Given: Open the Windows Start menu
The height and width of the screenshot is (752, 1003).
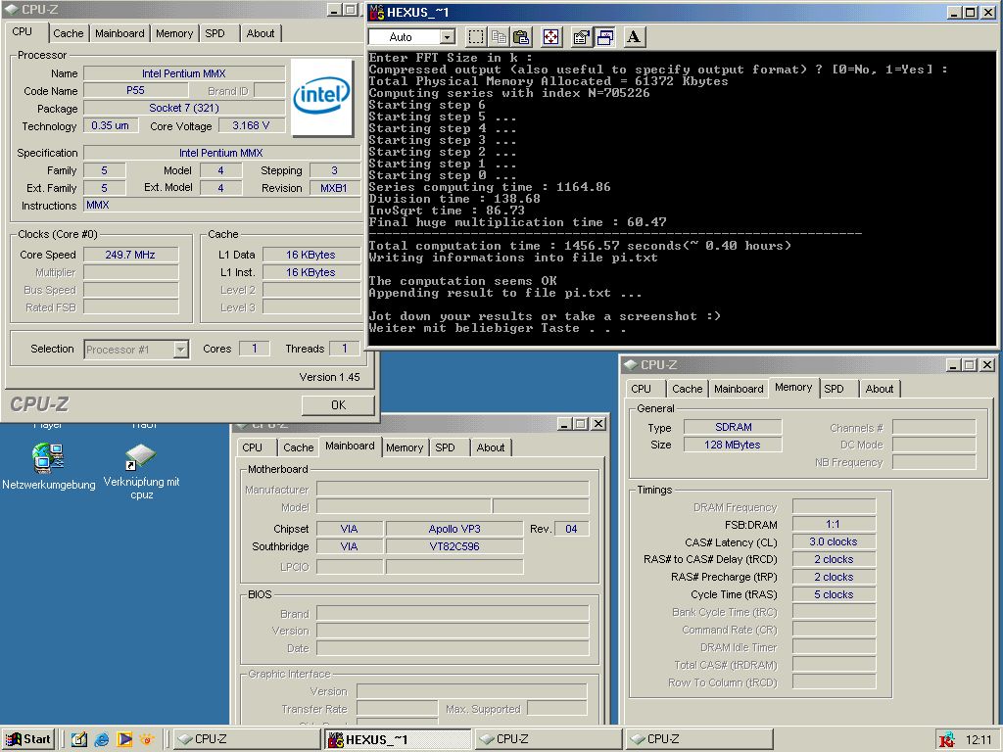Looking at the screenshot, I should (28, 739).
